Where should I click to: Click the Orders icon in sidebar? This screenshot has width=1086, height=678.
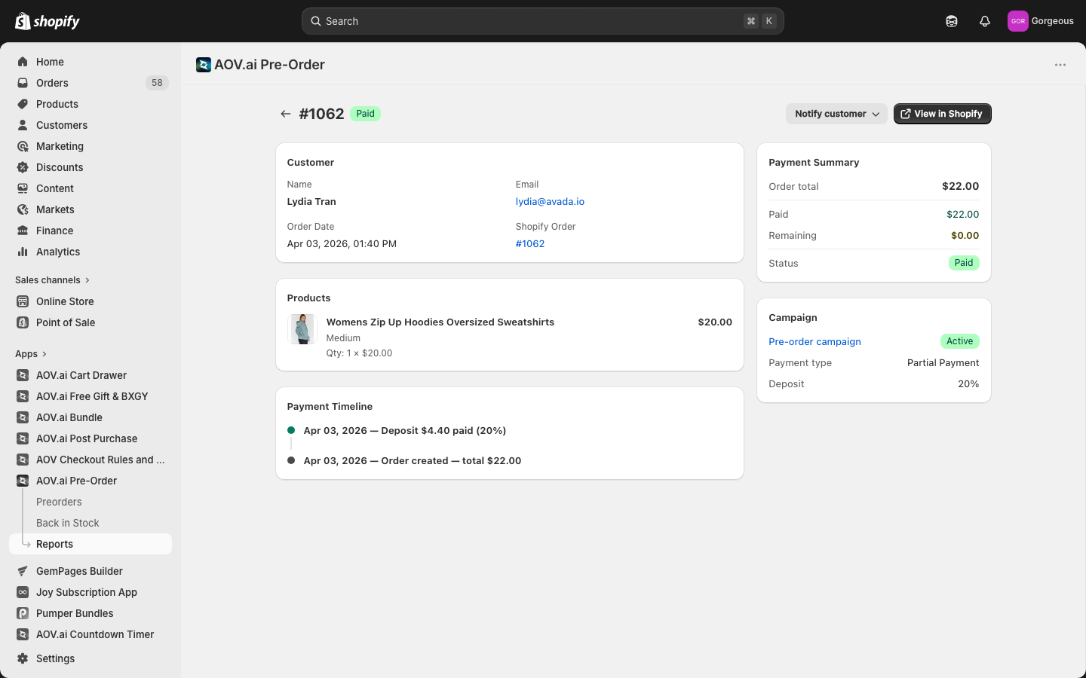pos(23,83)
